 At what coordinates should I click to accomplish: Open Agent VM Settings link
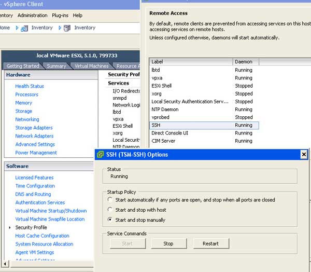tap(35, 252)
